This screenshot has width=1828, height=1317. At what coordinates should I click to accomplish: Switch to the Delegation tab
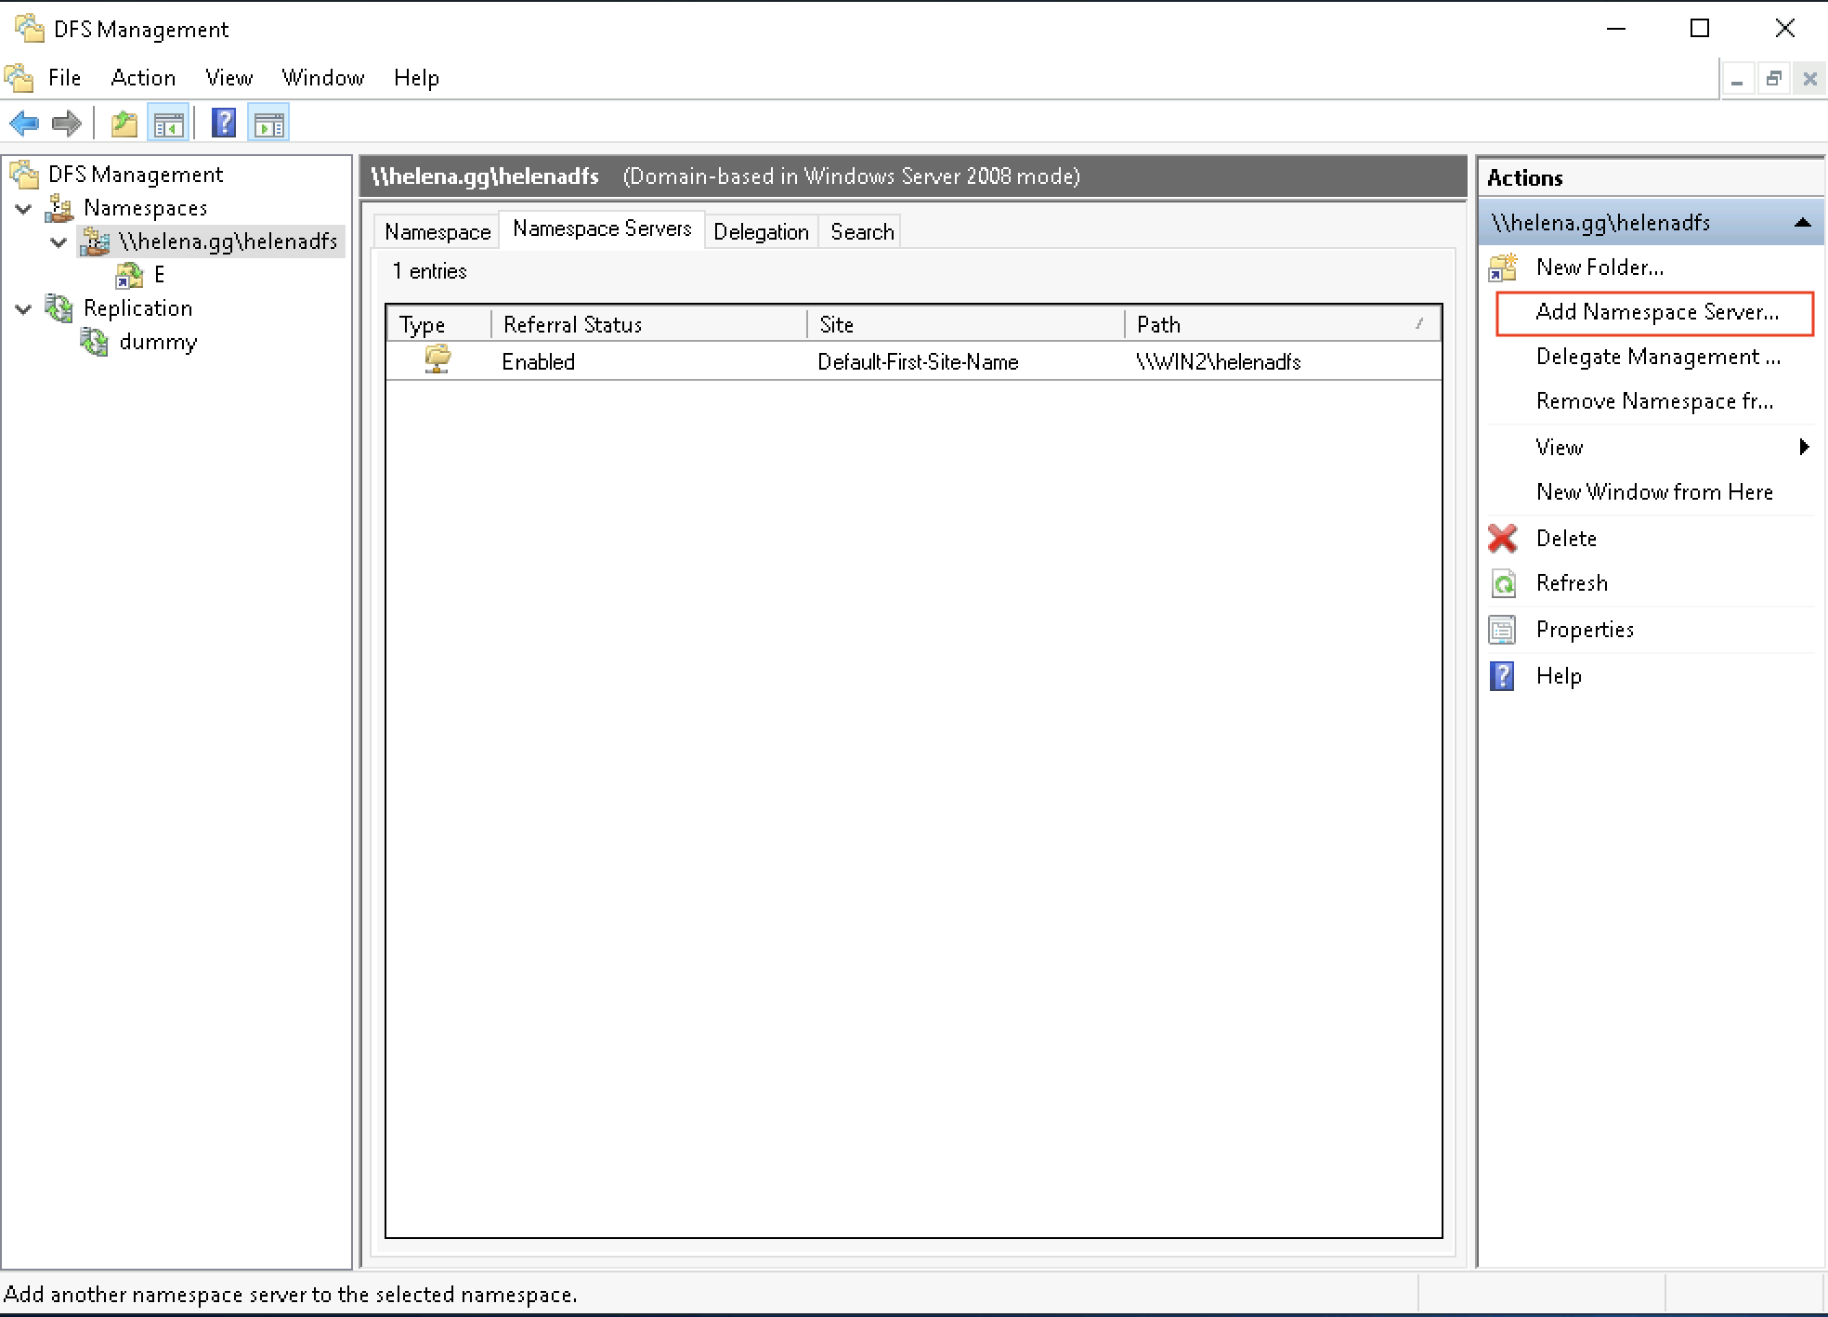[x=761, y=232]
